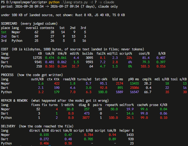This screenshot has width=188, height=146.
Task: Click the 'contests' column header in scorecard
Action: tap(47, 28)
